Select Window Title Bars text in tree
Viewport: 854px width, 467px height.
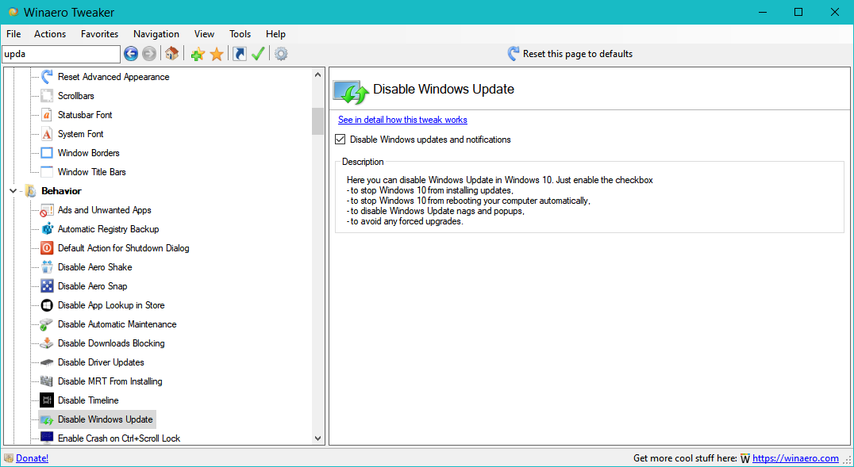[92, 172]
